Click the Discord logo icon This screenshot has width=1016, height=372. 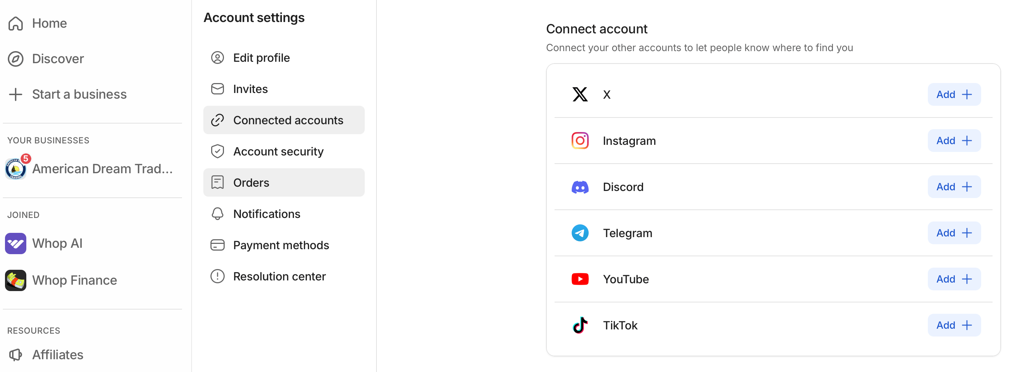[580, 187]
